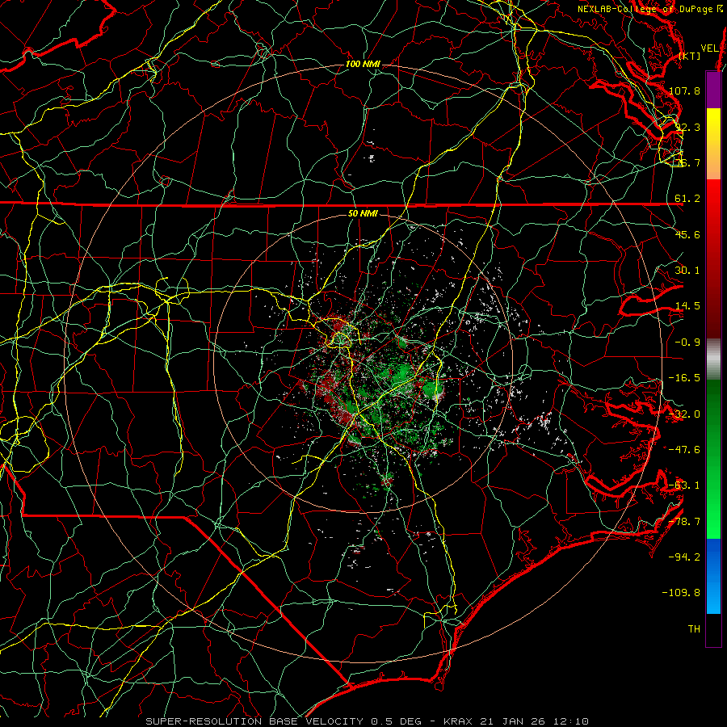Click the 61.2 velocity scale value
The width and height of the screenshot is (727, 727).
[x=687, y=199]
